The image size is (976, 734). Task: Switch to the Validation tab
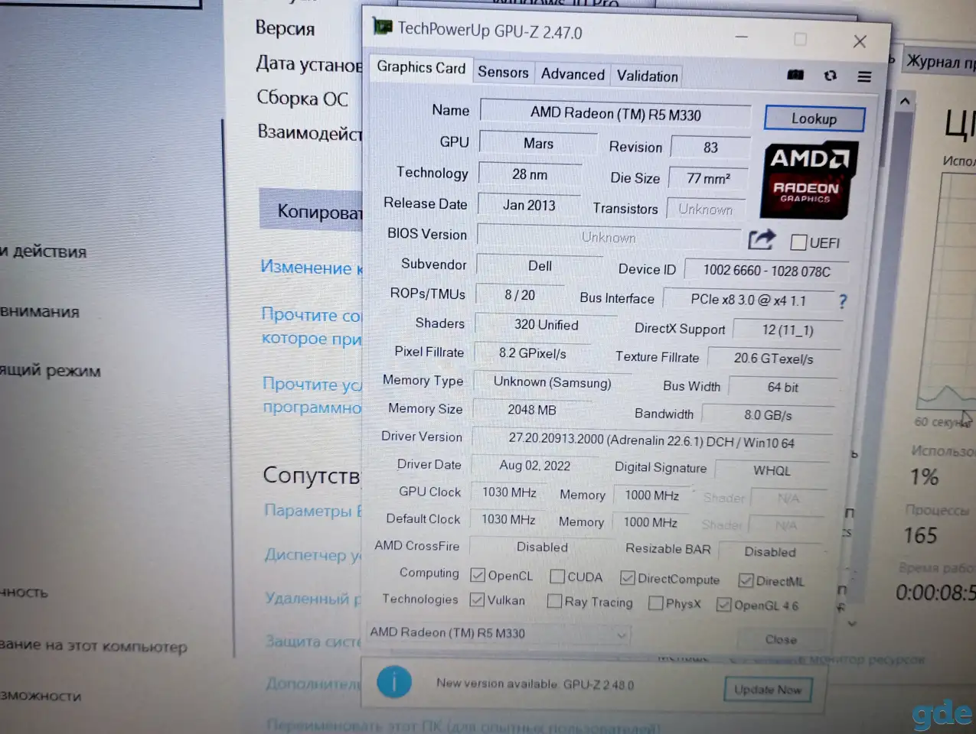tap(648, 76)
